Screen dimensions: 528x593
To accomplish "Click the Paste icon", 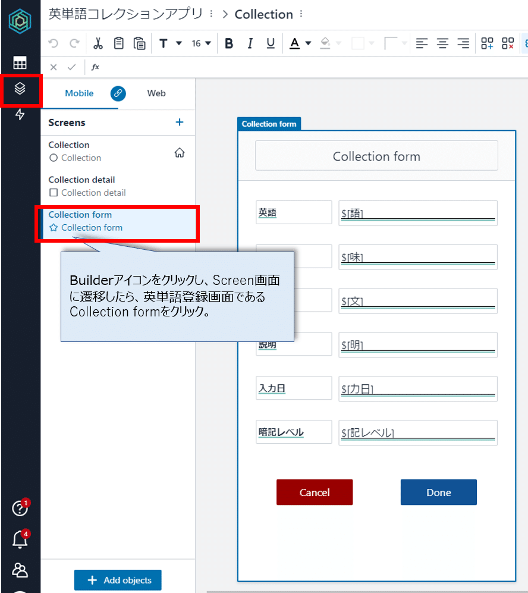I will point(140,43).
